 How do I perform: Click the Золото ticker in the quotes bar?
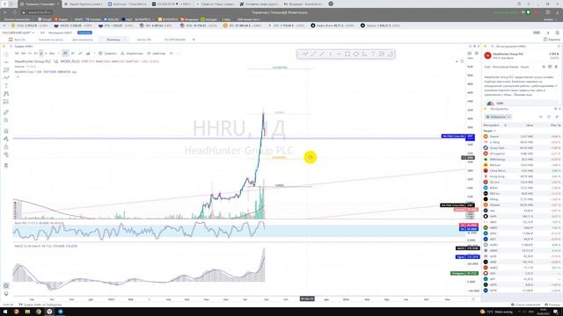pyautogui.click(x=380, y=25)
